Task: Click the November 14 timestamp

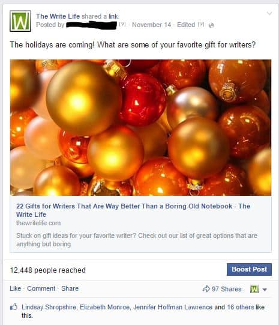Action: 152,25
